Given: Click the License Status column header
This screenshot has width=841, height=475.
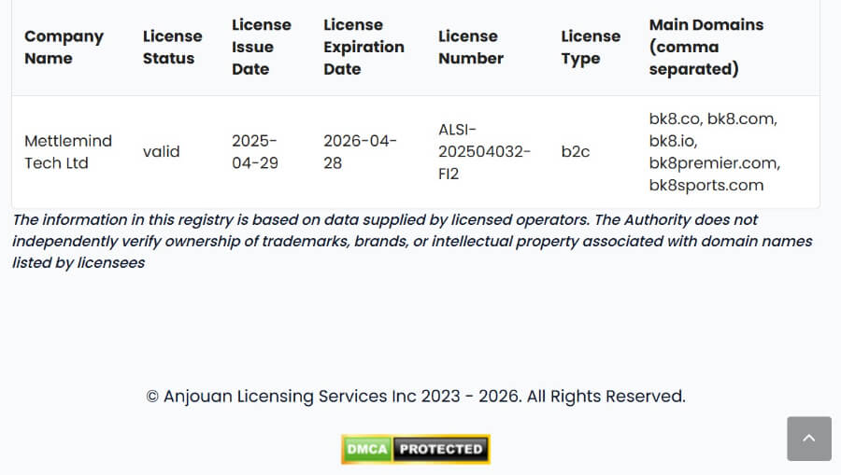Looking at the screenshot, I should [x=172, y=48].
